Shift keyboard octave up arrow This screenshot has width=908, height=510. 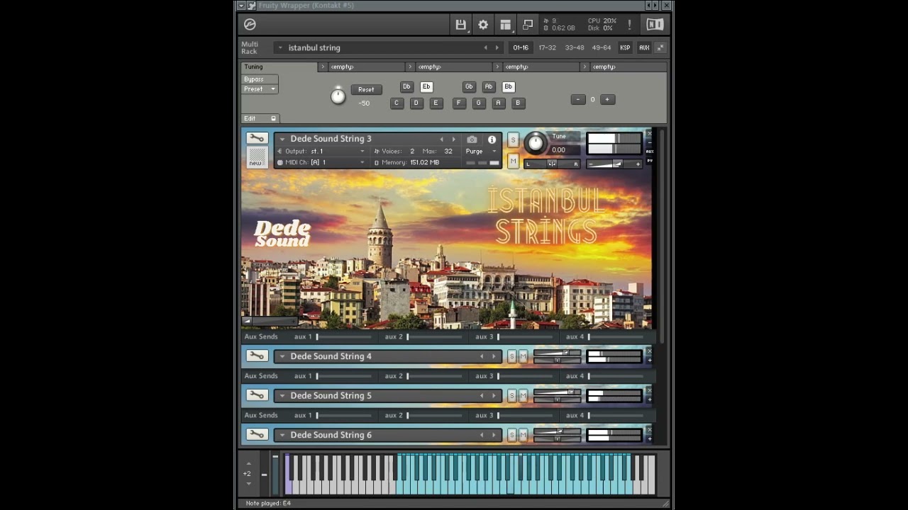248,463
